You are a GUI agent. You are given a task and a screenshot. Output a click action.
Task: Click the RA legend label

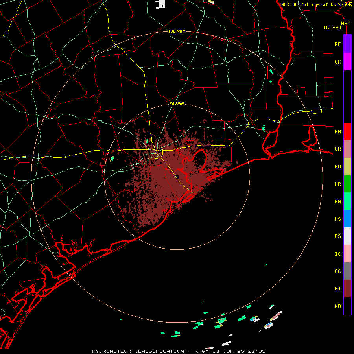pyautogui.click(x=337, y=202)
